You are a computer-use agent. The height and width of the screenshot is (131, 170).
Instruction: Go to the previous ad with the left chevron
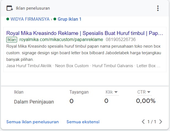tap(143, 122)
